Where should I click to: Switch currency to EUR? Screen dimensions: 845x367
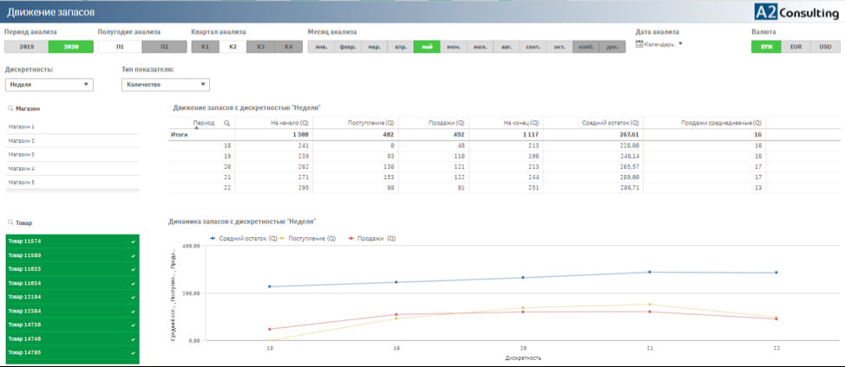click(x=796, y=47)
